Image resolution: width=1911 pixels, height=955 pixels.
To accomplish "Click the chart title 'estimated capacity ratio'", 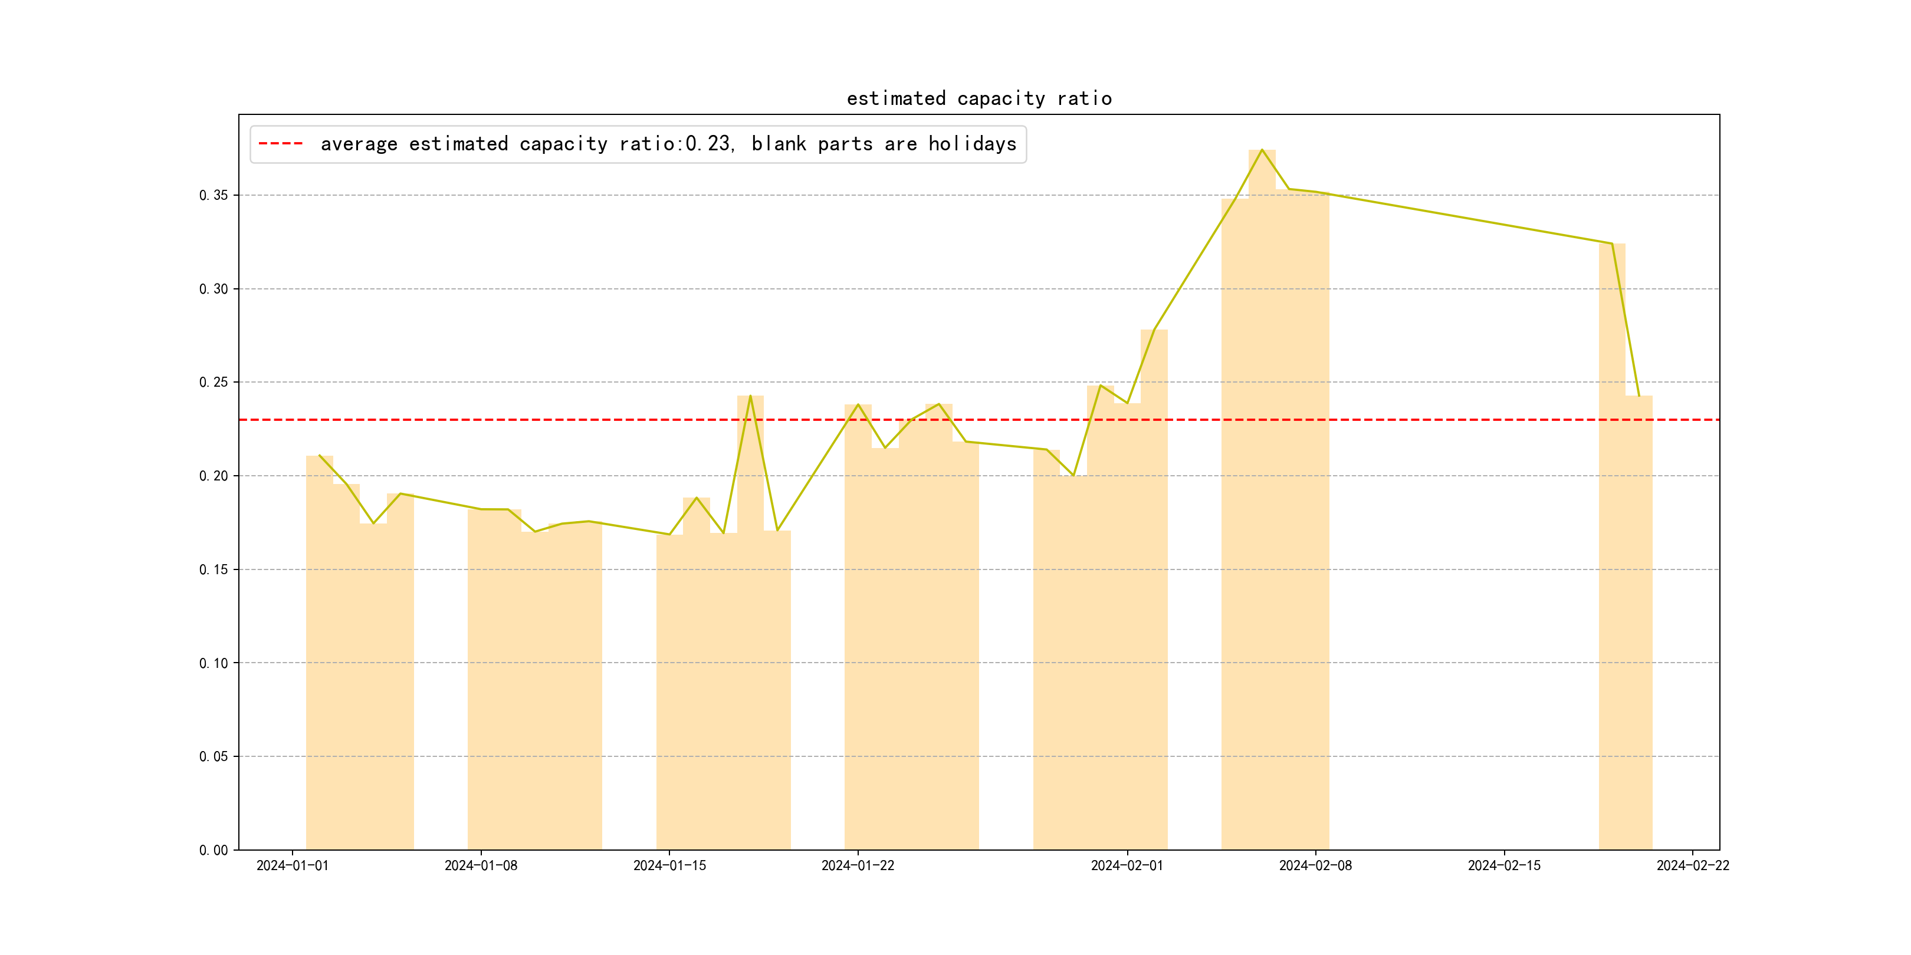I will (979, 98).
